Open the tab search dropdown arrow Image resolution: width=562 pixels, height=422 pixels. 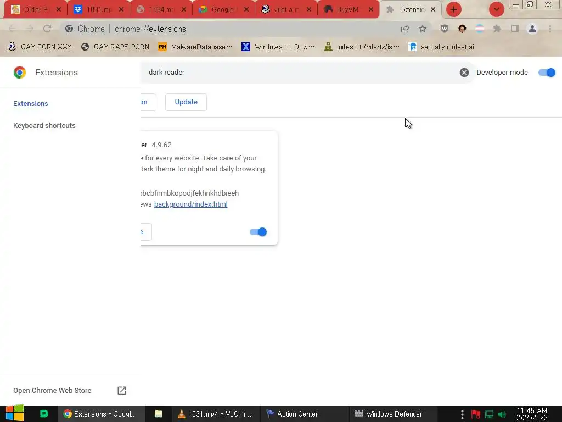coord(496,9)
